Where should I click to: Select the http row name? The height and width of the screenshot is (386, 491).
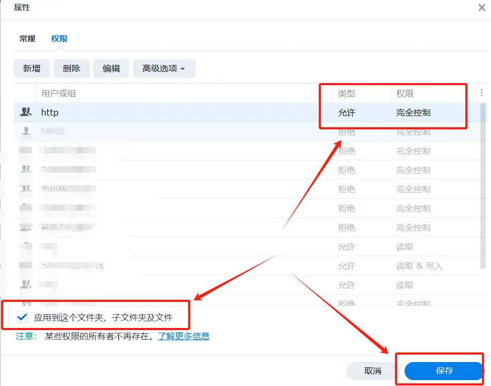50,112
